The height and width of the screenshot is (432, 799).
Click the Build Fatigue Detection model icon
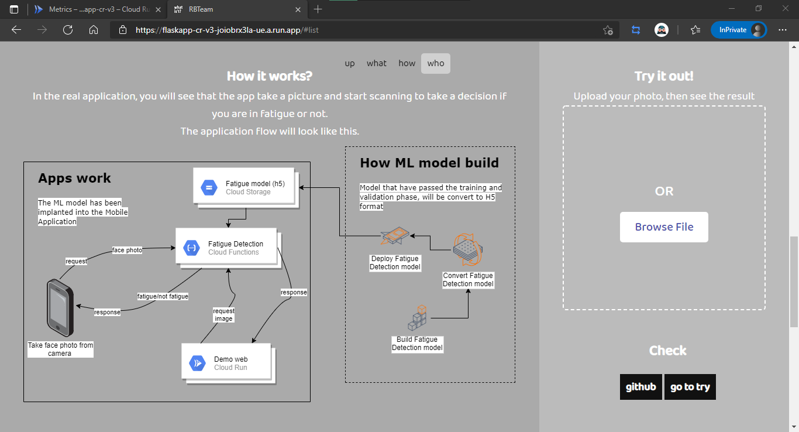[417, 319]
